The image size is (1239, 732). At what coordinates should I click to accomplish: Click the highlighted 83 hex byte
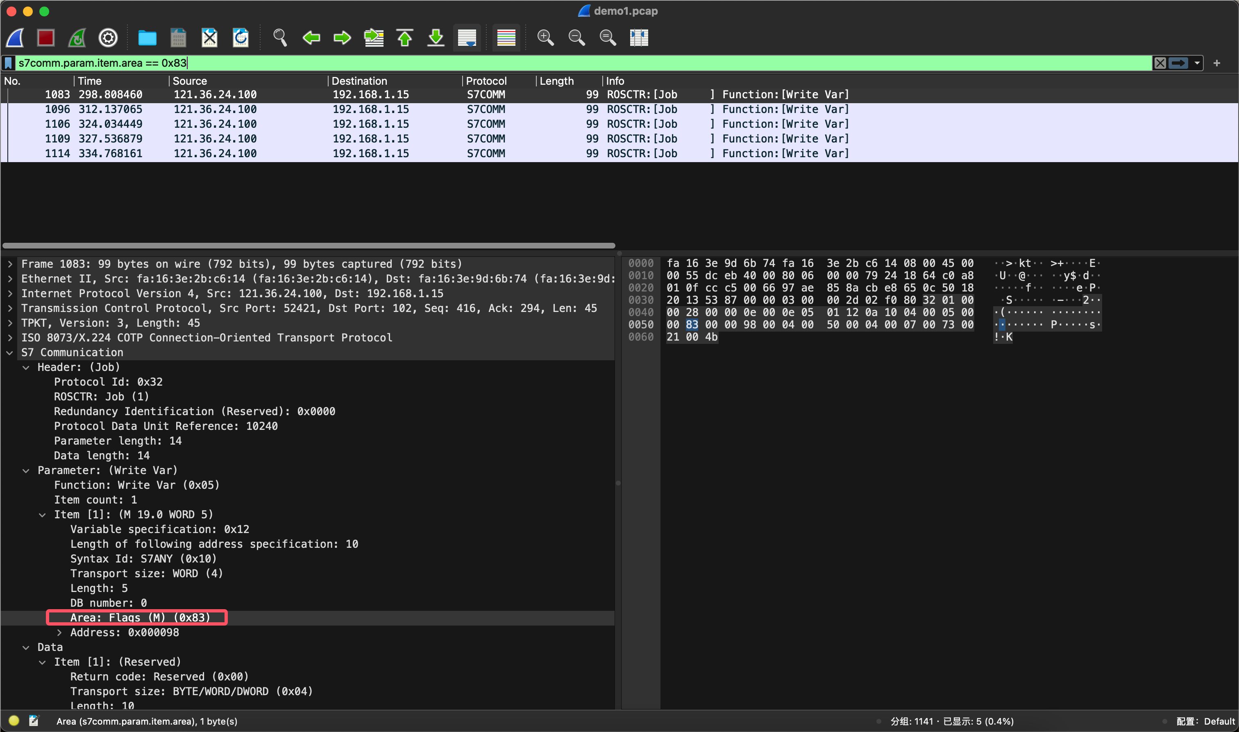tap(692, 325)
